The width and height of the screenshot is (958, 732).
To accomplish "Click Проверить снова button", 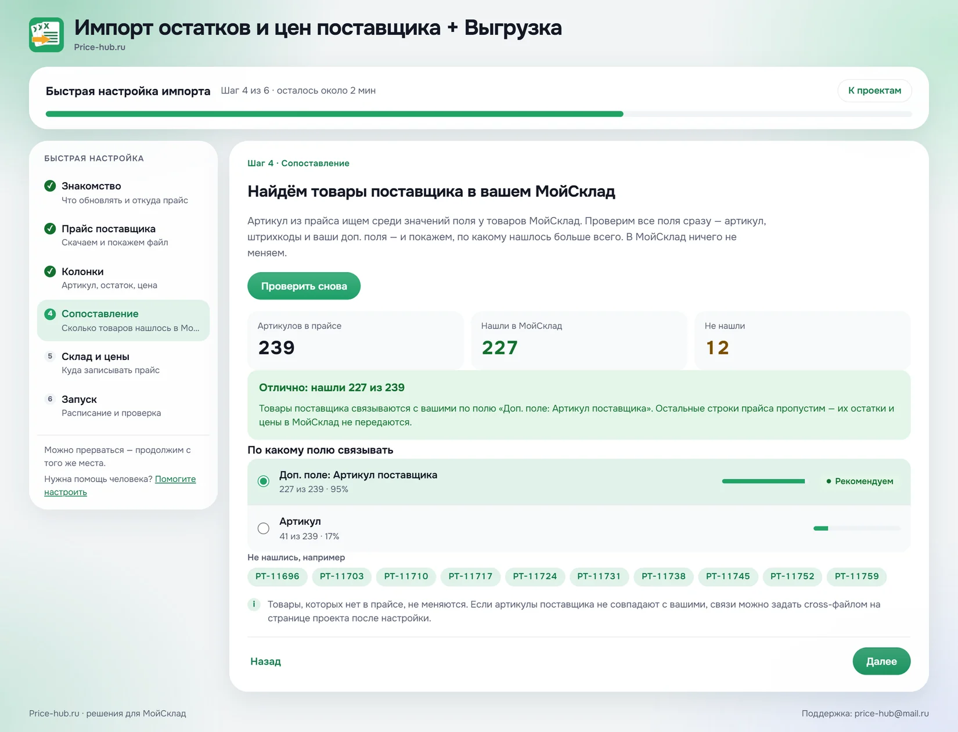I will pos(304,286).
